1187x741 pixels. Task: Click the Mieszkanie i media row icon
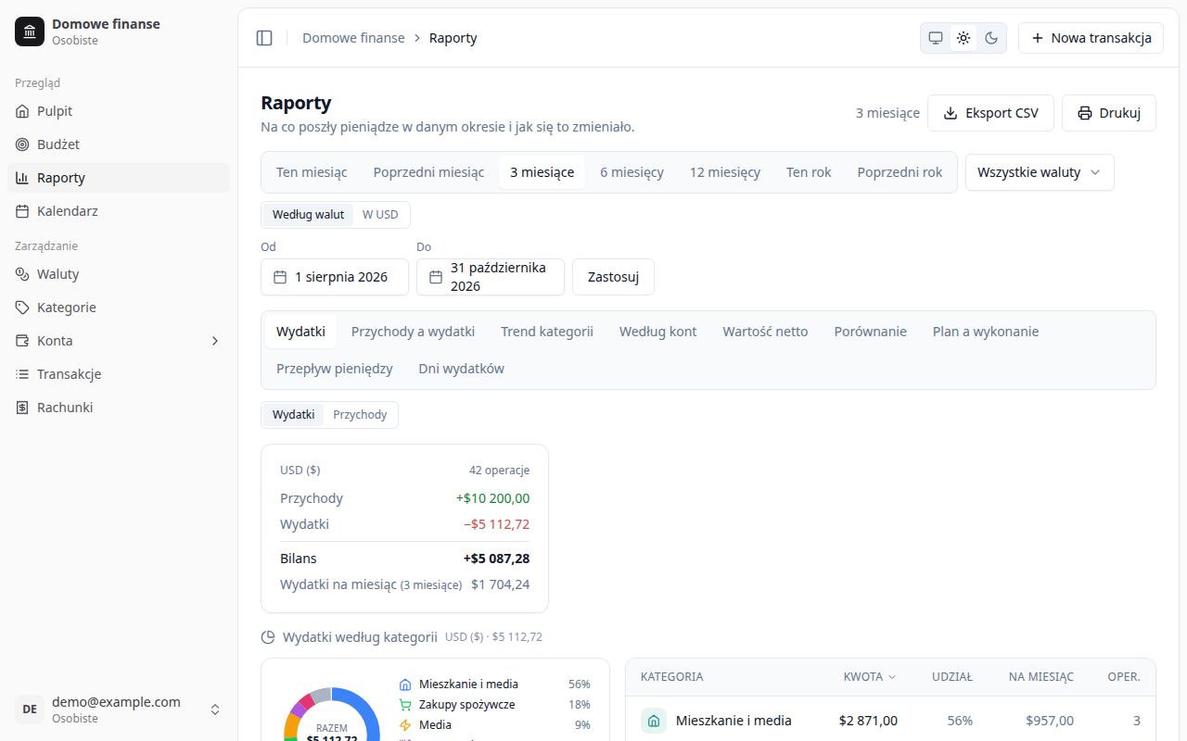click(654, 721)
